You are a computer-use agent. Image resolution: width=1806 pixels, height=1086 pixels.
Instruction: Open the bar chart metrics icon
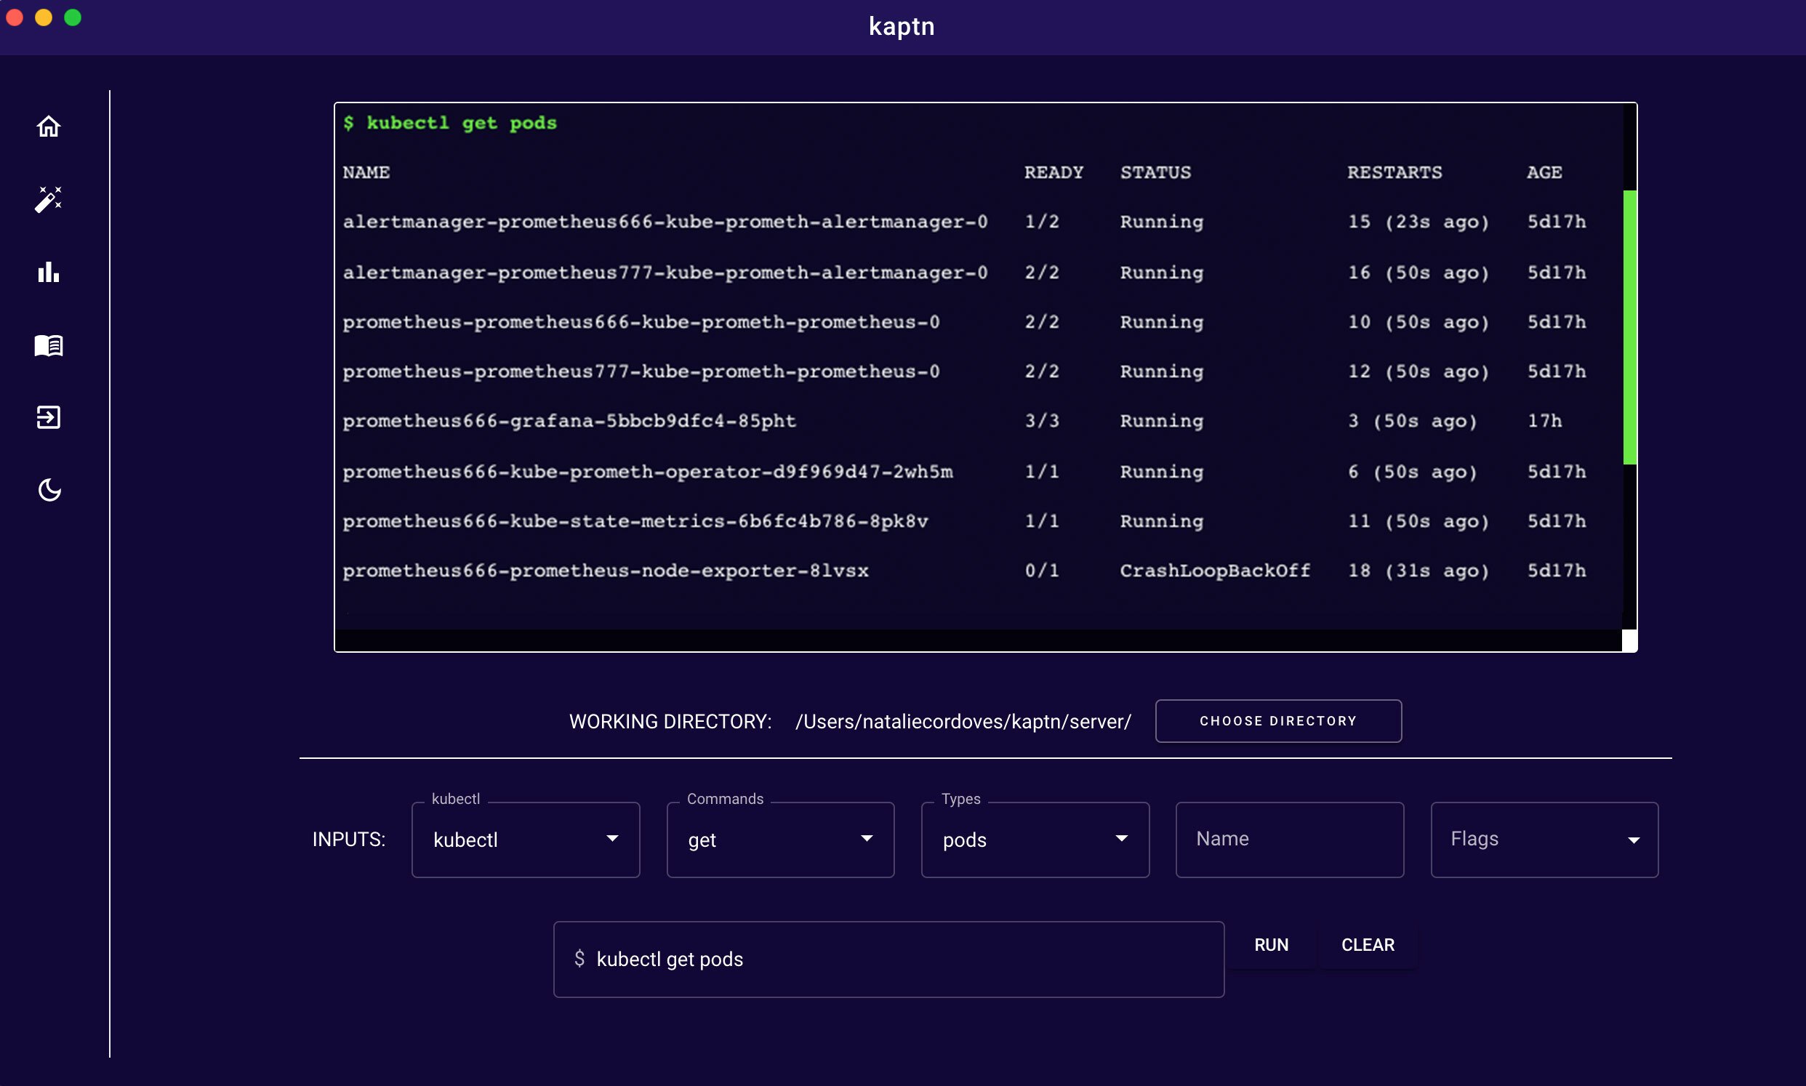pyautogui.click(x=48, y=273)
